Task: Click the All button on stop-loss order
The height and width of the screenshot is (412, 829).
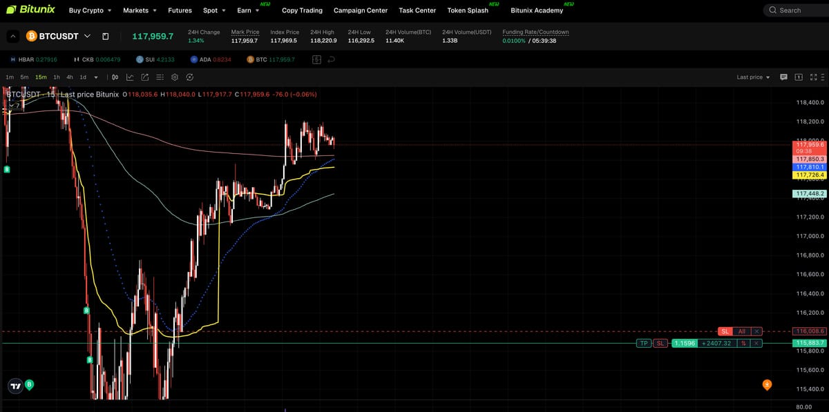Action: tap(741, 331)
